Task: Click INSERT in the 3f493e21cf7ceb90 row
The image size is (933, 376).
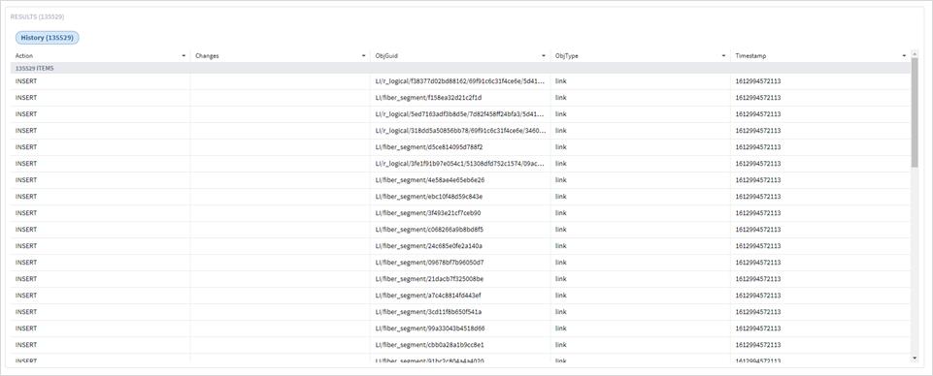Action: 26,213
